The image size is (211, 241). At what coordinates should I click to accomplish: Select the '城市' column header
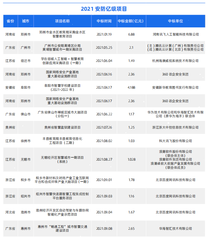26,21
